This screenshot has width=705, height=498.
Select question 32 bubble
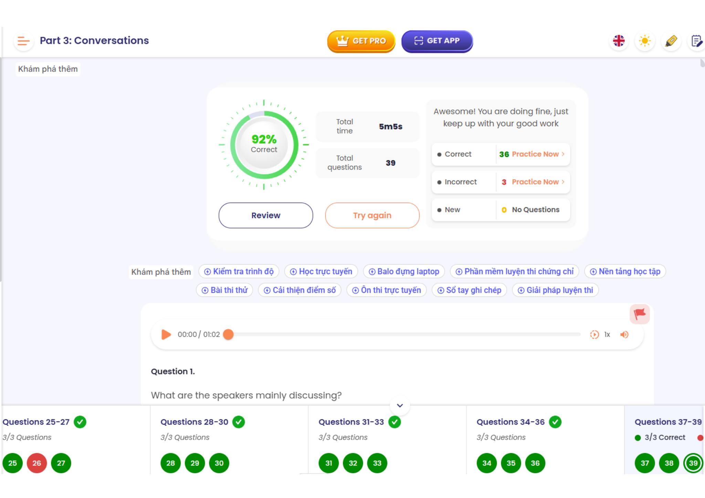(353, 463)
